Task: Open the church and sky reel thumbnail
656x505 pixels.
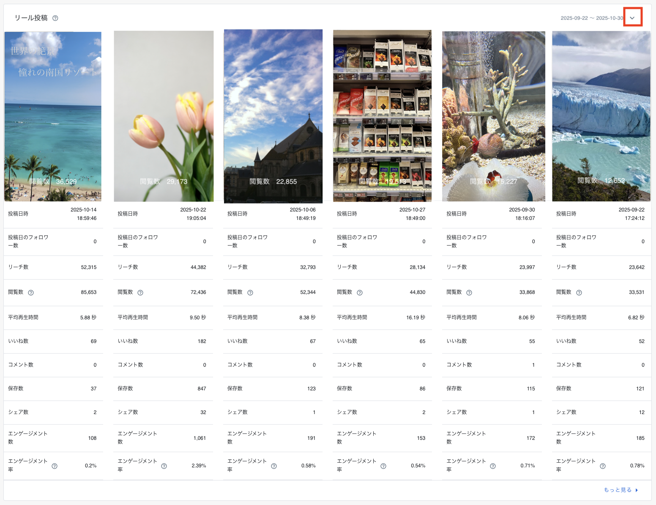Action: (x=273, y=116)
